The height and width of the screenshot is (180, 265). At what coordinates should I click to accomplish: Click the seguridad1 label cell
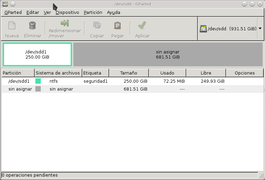tap(95, 81)
